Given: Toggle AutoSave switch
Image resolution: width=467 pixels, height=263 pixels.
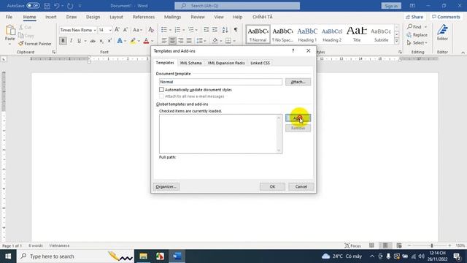Looking at the screenshot, I should pos(33,6).
